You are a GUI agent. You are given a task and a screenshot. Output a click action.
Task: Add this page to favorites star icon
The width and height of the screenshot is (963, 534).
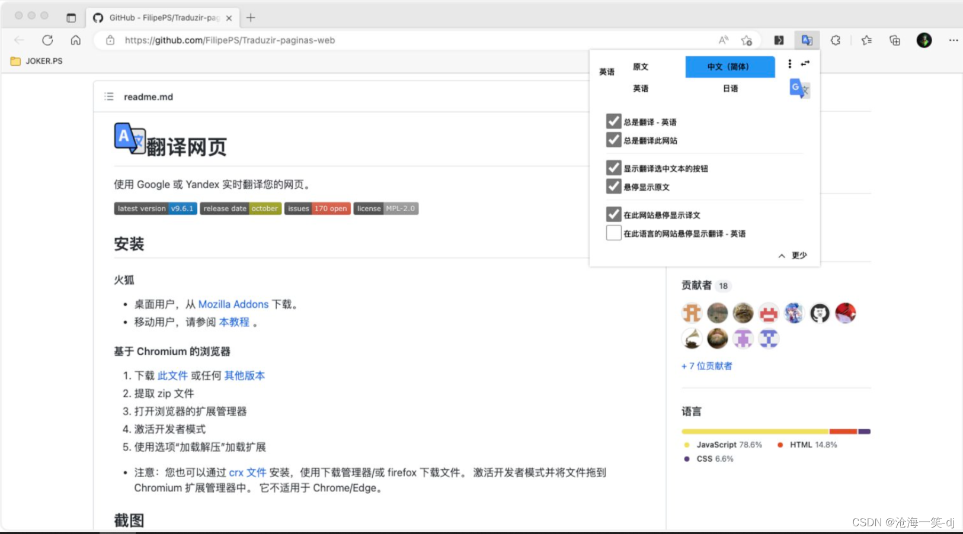[747, 40]
